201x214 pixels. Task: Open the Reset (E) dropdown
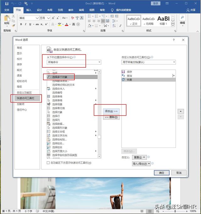(x=139, y=157)
